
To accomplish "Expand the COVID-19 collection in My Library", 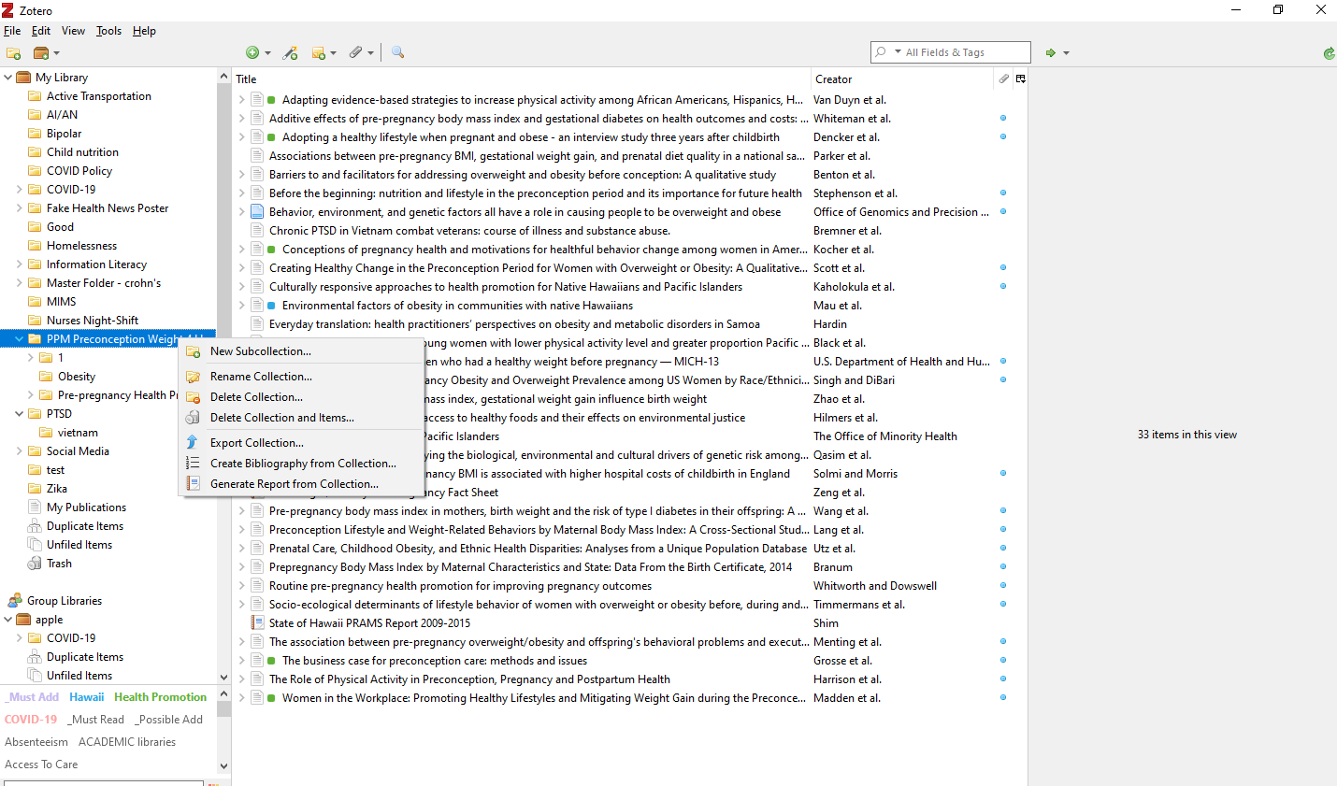I will 20,190.
